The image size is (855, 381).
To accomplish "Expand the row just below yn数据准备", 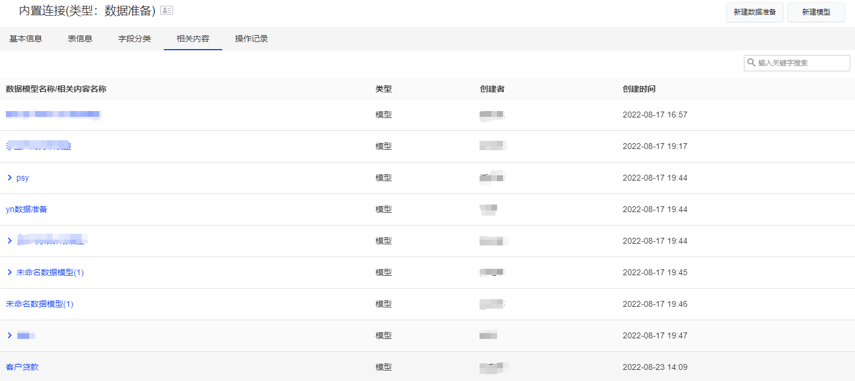I will [x=9, y=241].
